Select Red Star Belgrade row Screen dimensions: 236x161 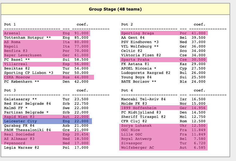click(x=46, y=104)
